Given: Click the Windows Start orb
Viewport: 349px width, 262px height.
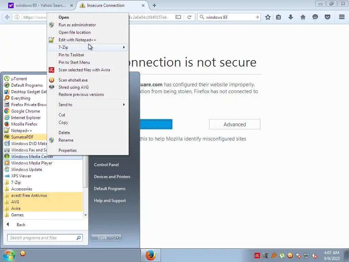Looking at the screenshot, I should coord(9,256).
